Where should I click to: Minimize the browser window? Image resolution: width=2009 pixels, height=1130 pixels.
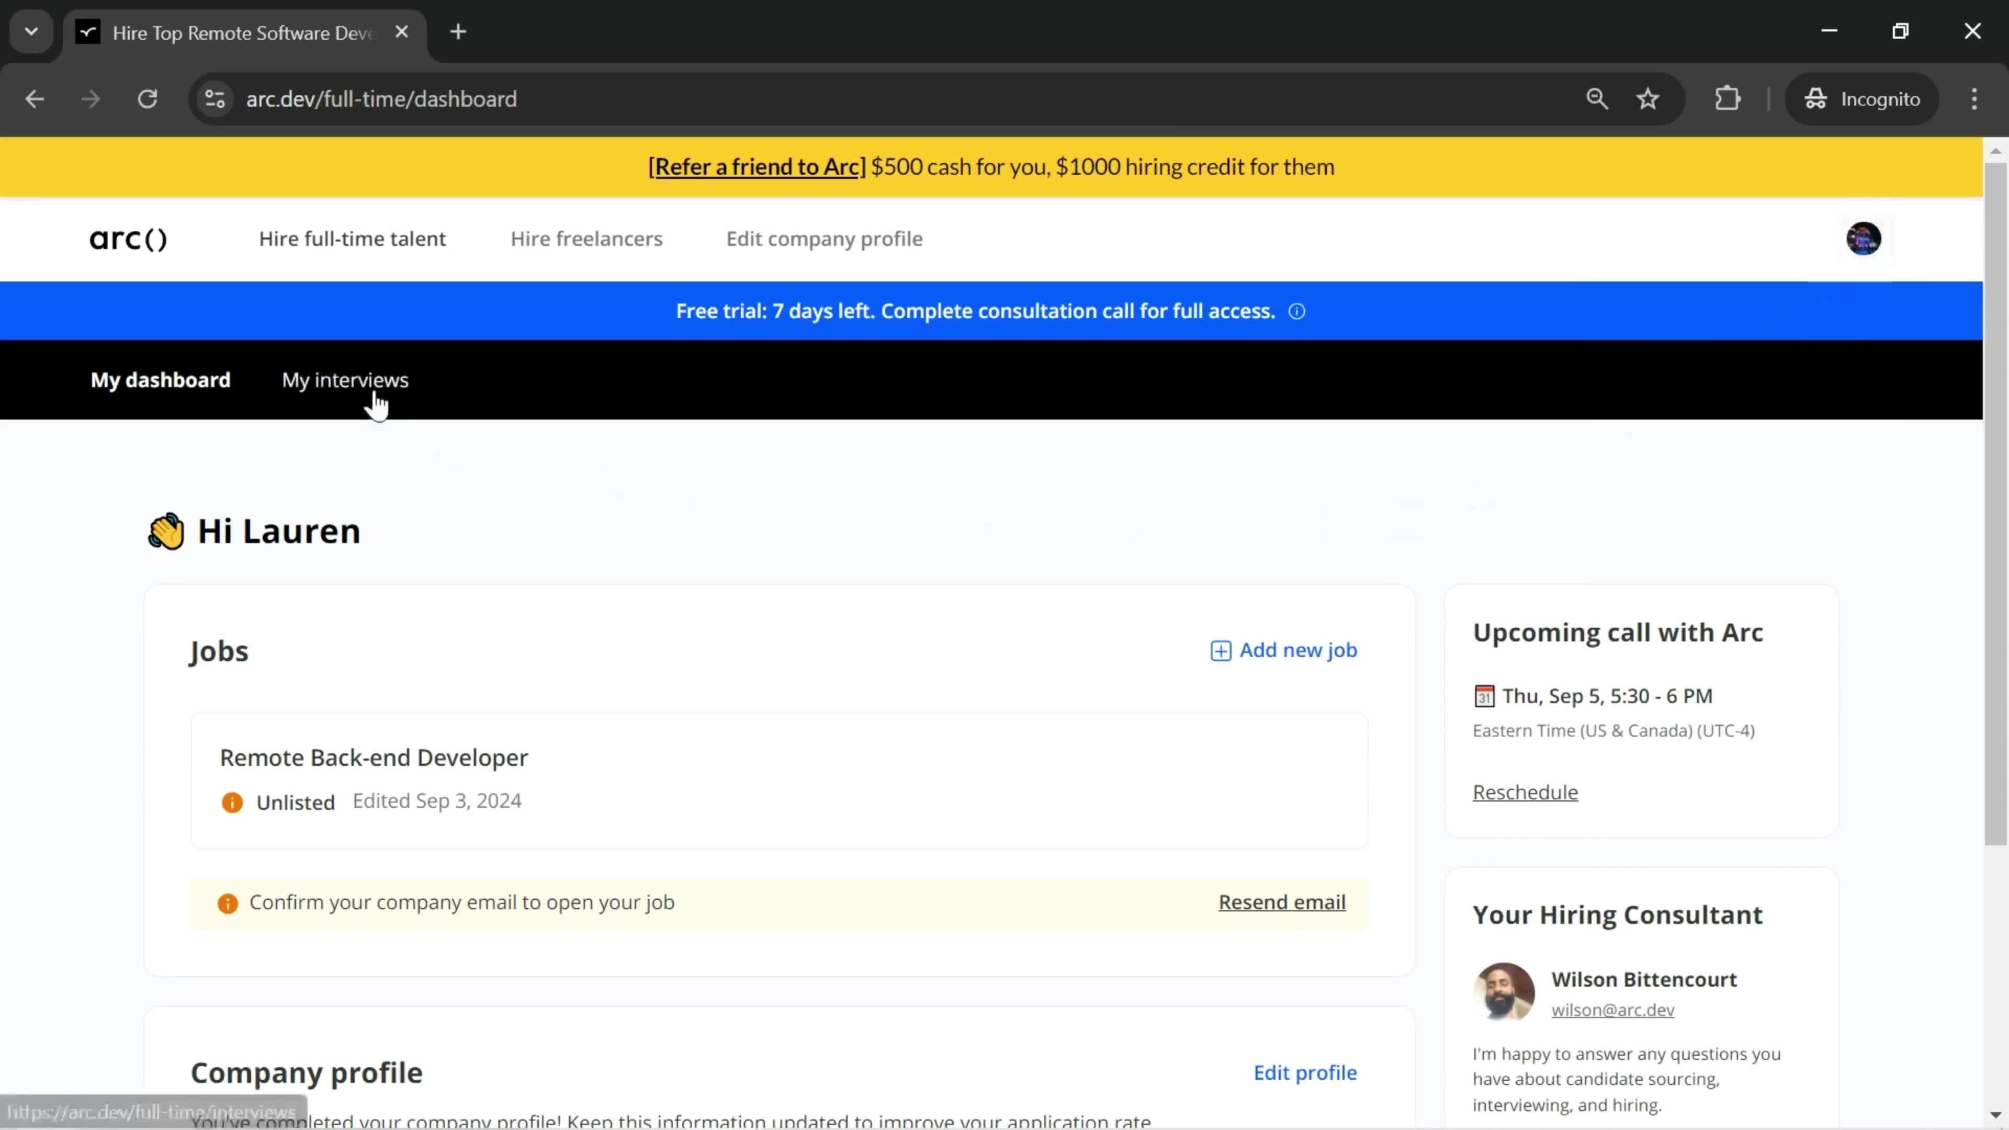click(1829, 31)
